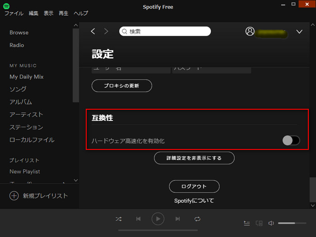Open ファイル menu

[14, 13]
